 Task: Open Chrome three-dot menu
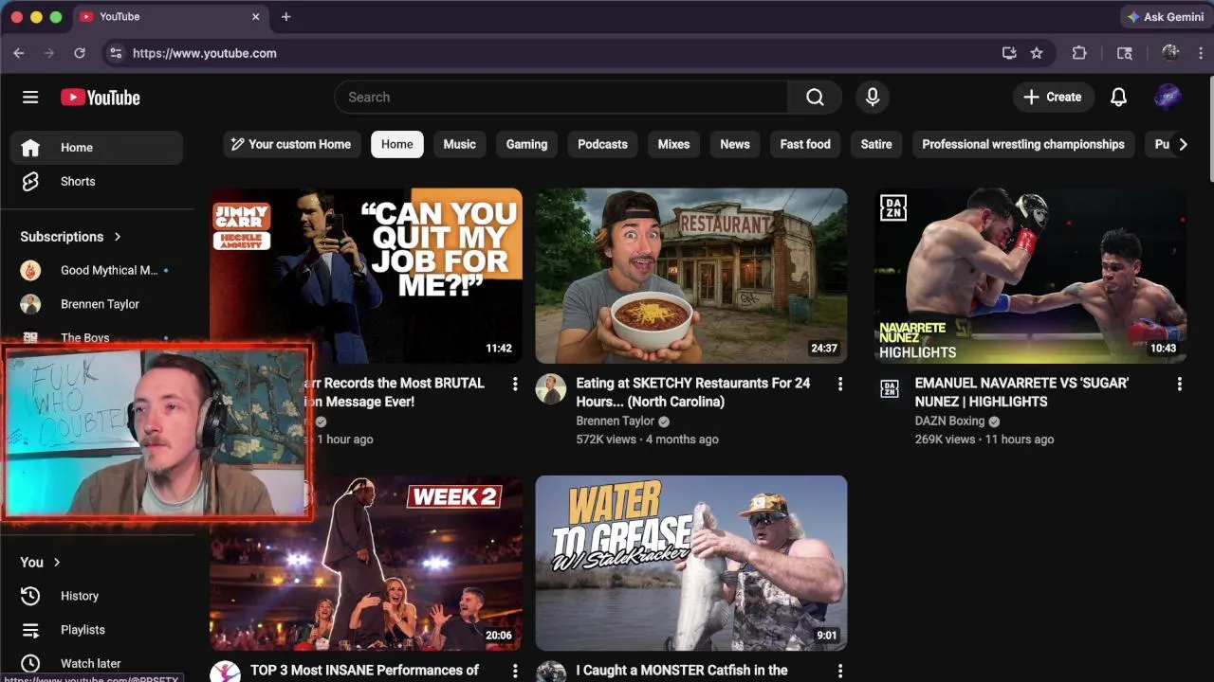1203,53
